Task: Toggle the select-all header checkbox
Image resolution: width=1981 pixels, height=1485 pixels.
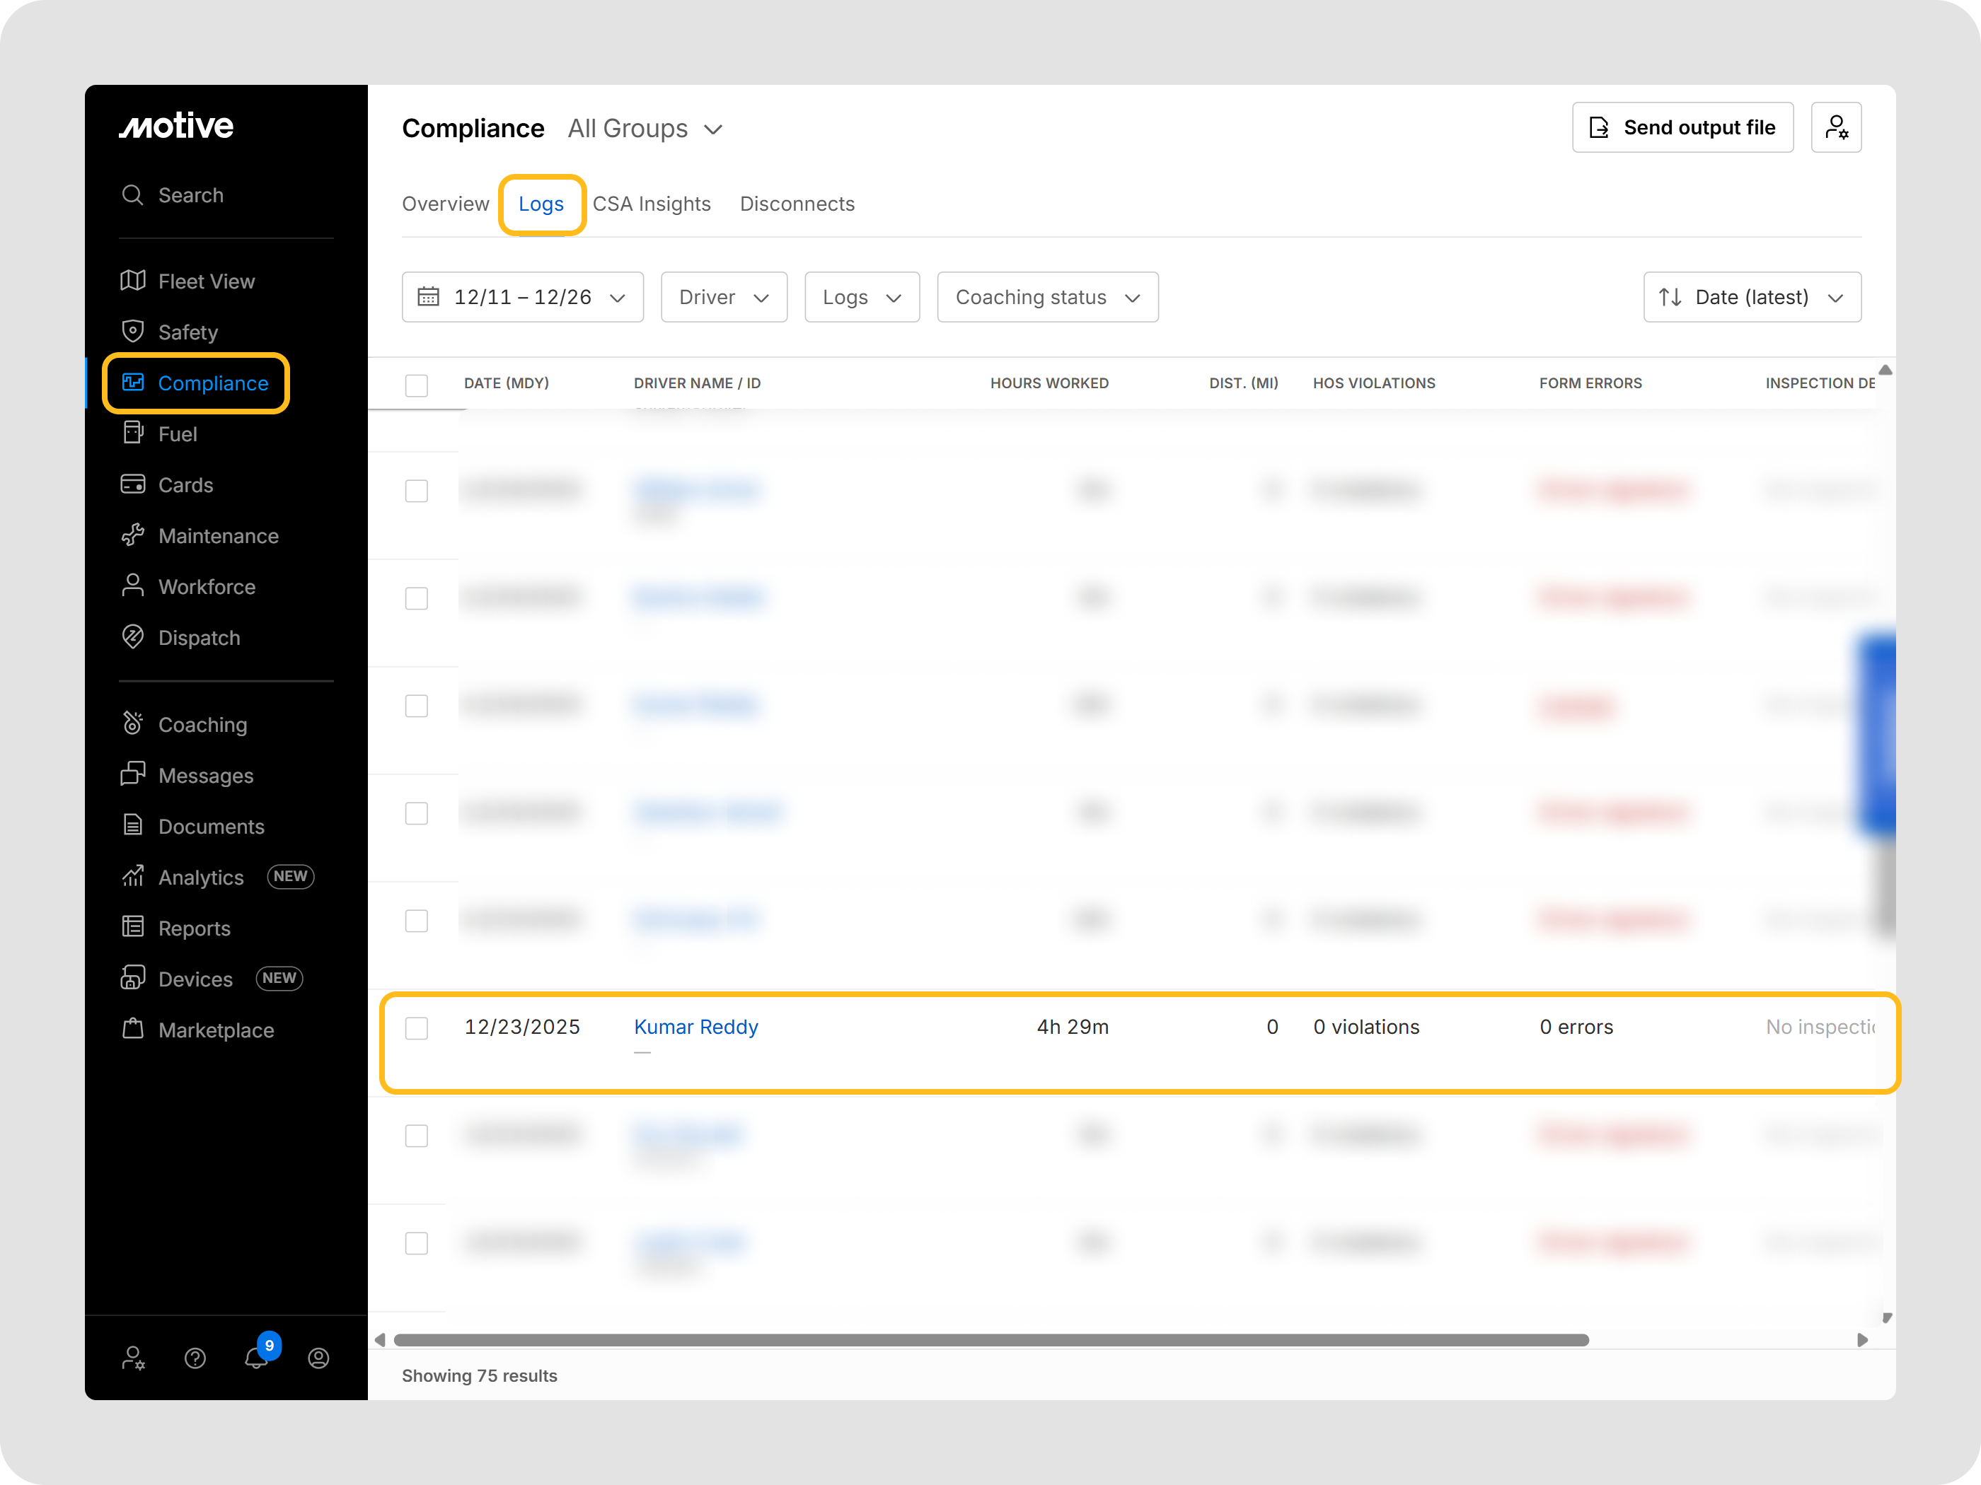Action: click(x=417, y=385)
